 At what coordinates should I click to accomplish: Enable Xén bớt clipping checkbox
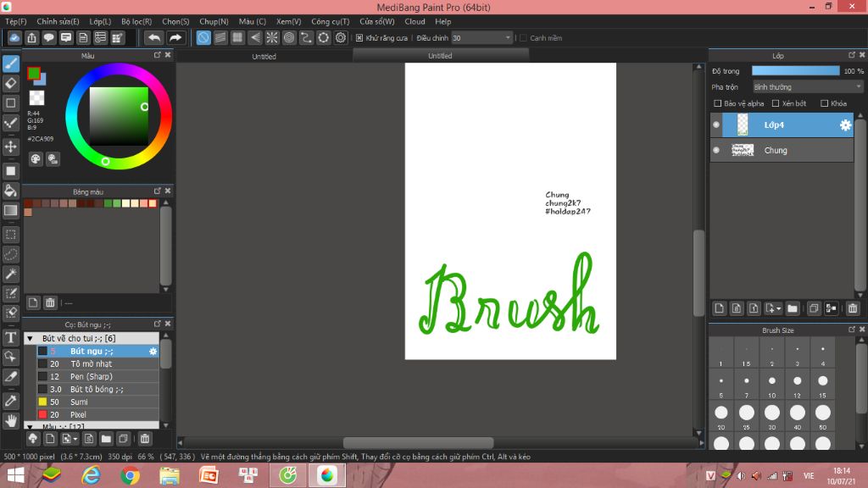776,103
